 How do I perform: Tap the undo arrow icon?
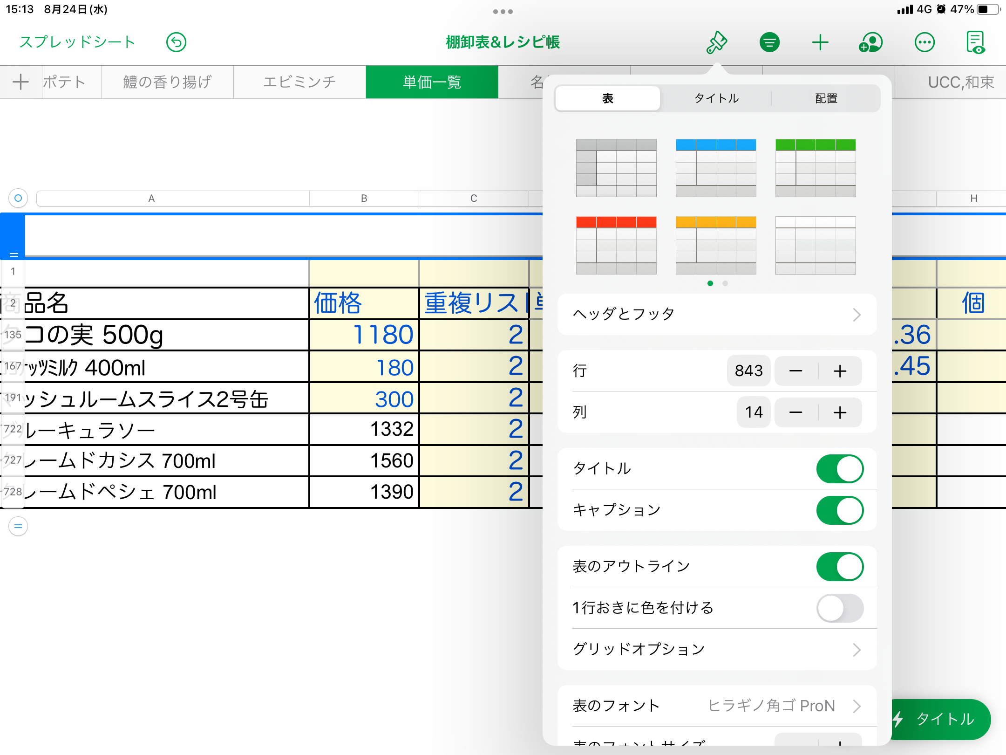pos(176,42)
